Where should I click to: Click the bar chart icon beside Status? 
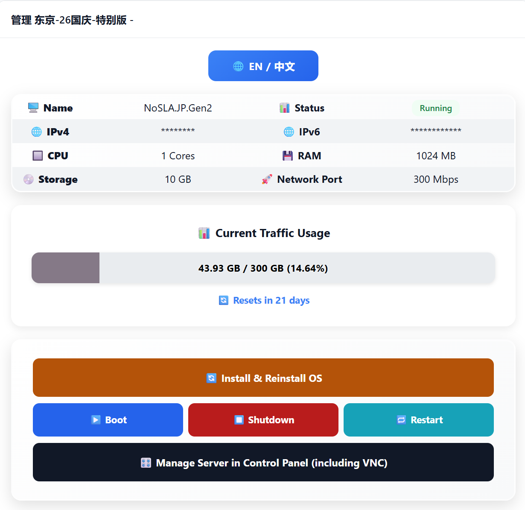(x=285, y=108)
